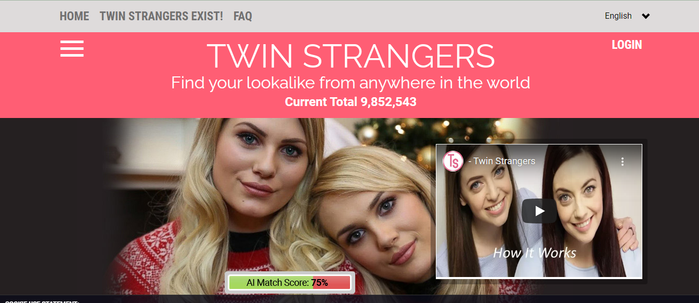Click the AI Match Score 75% bar
Screen dimensions: 699x303
tap(290, 283)
